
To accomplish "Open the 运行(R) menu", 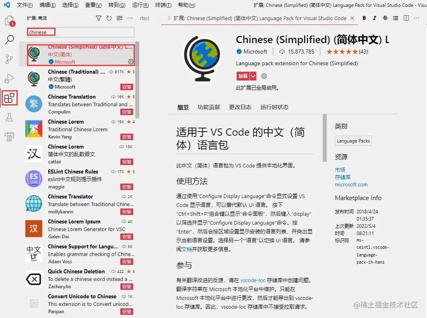I will coord(140,5).
